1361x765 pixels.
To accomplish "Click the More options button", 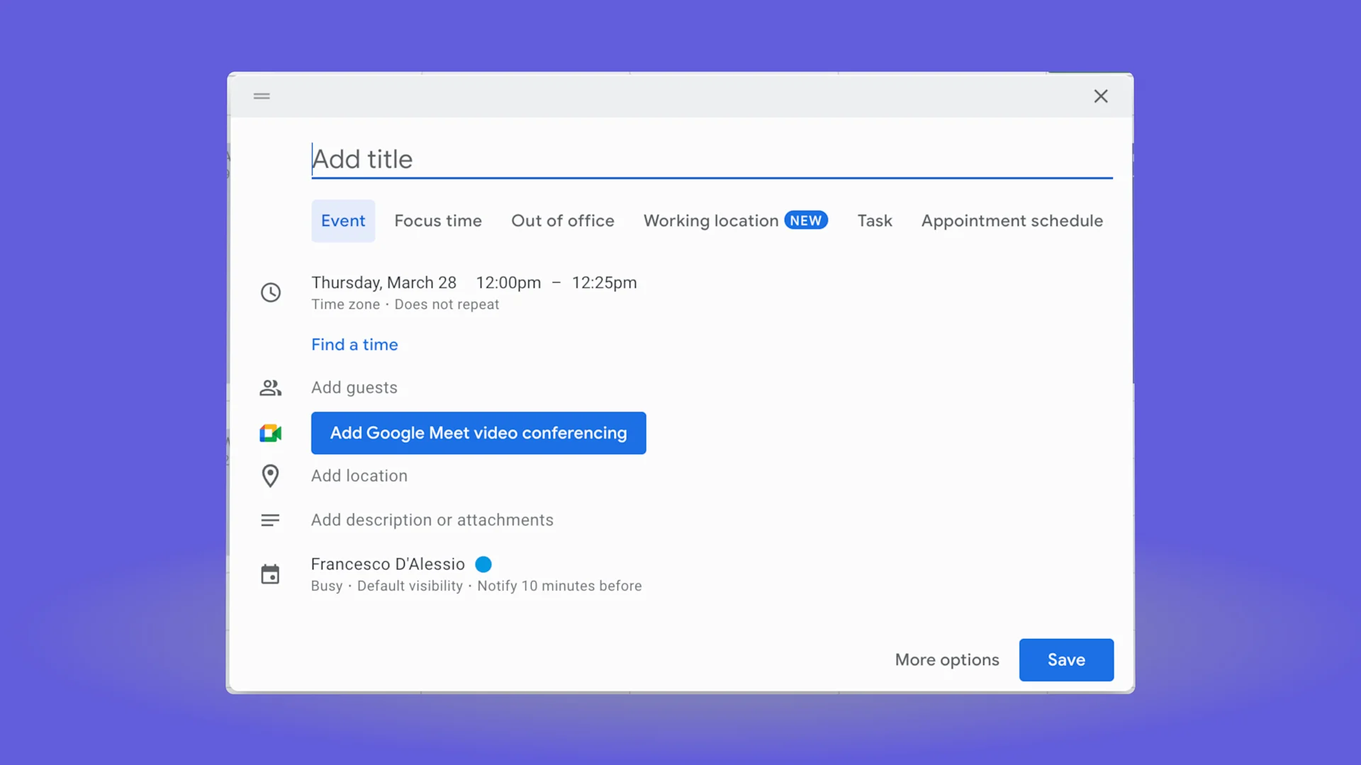I will [x=946, y=659].
